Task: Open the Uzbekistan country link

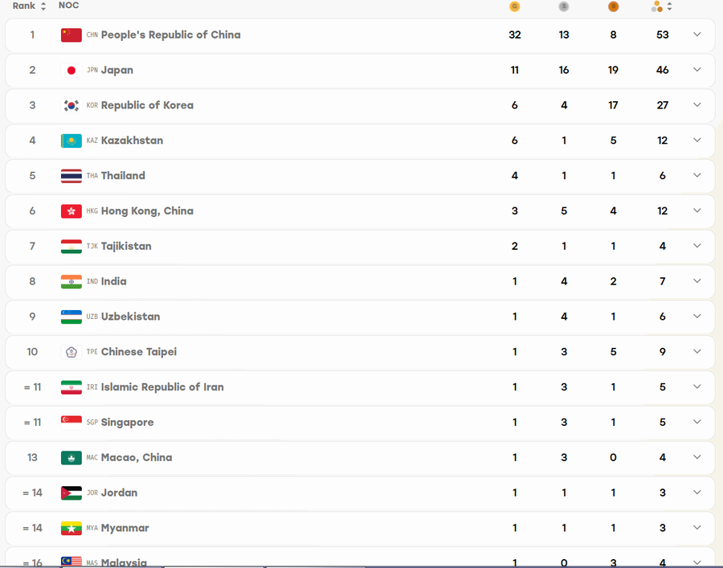Action: 130,317
